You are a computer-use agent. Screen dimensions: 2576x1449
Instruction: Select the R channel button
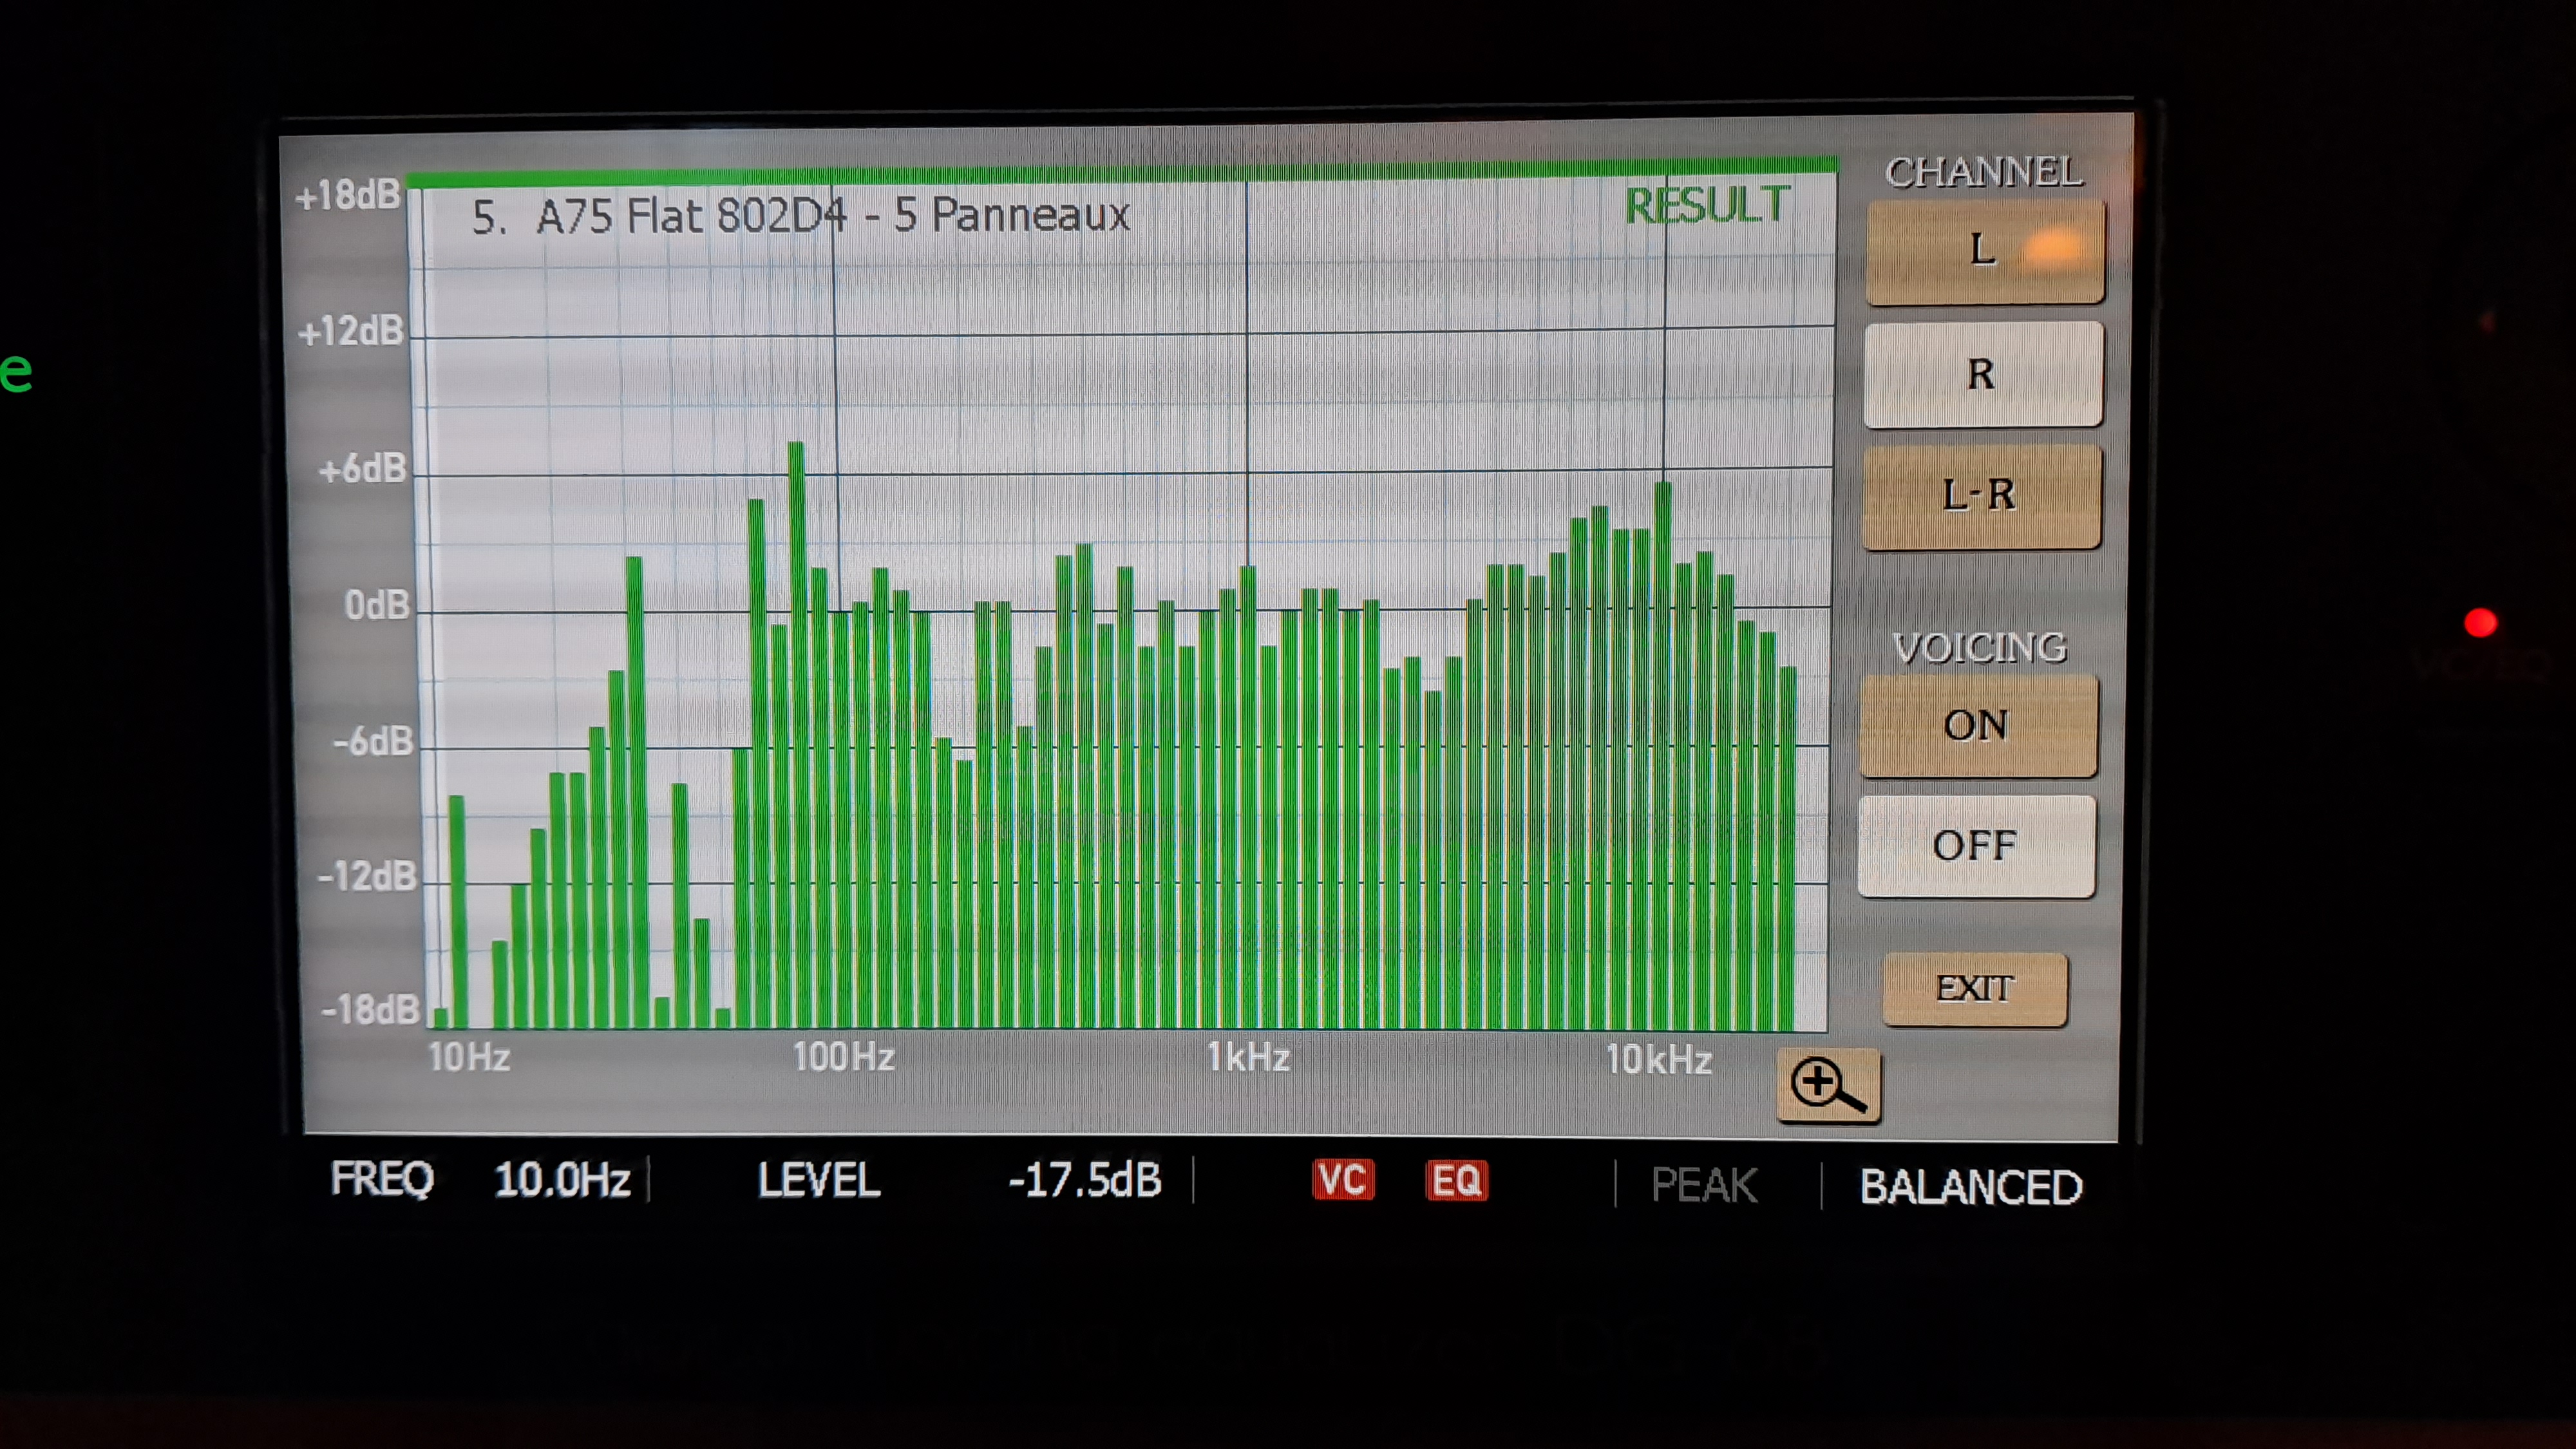[x=1982, y=375]
